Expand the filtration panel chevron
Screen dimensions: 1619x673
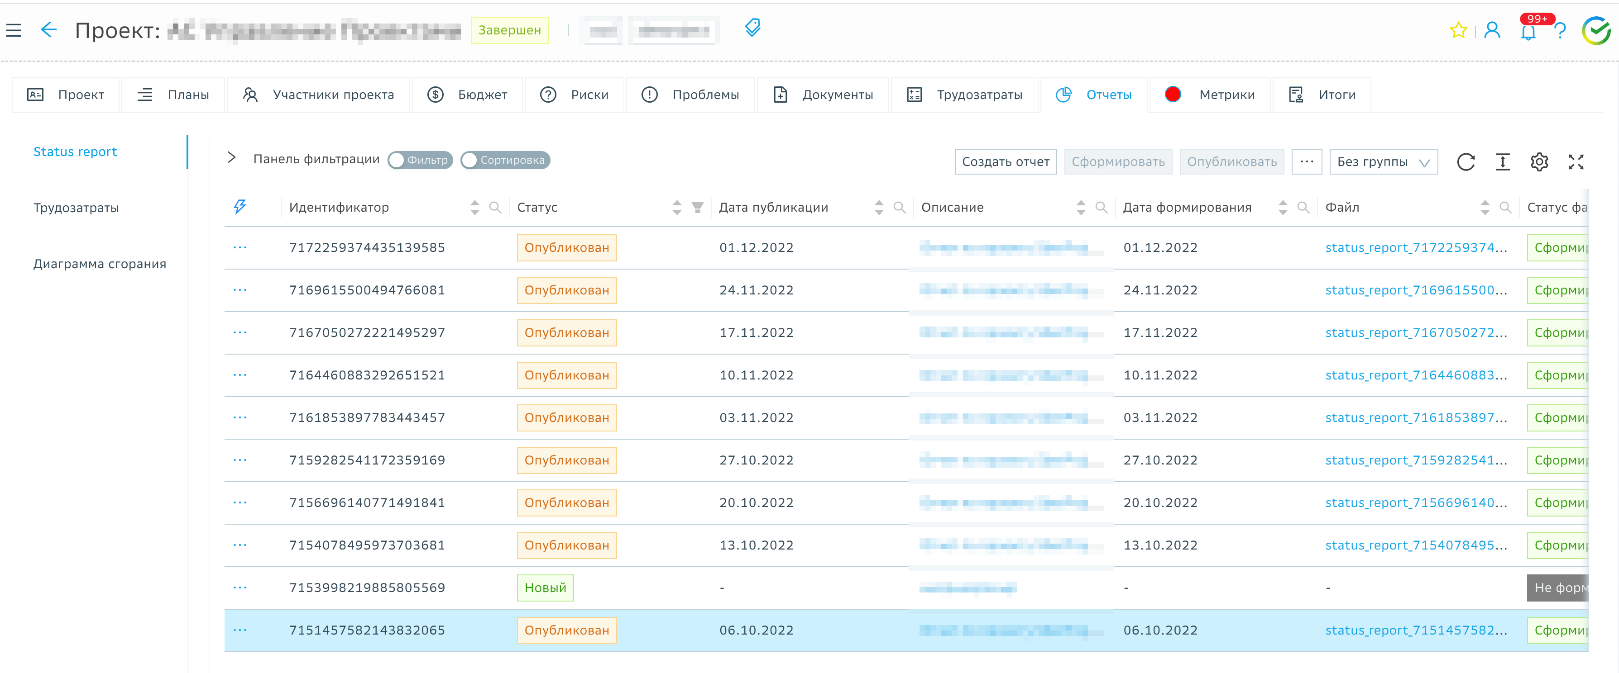point(232,158)
